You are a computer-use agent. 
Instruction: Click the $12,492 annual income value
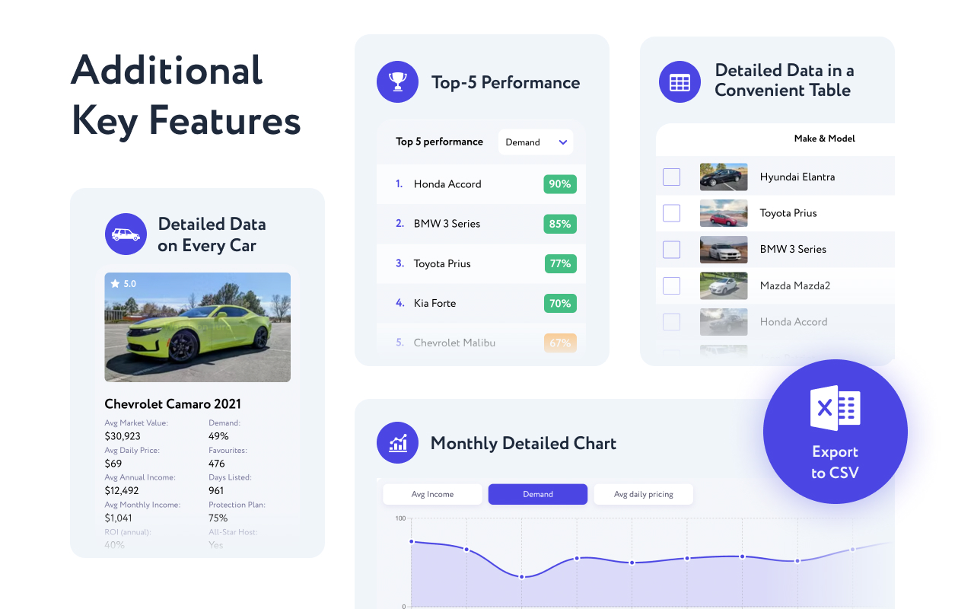coord(122,491)
